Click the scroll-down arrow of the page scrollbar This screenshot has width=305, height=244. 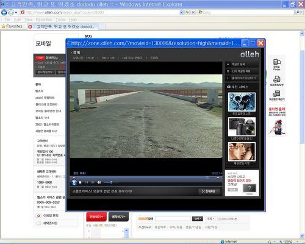(302, 235)
